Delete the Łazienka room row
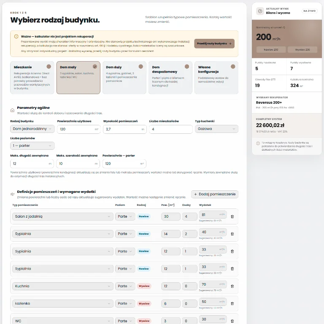Screen dimensions: 324x324 tap(232, 304)
